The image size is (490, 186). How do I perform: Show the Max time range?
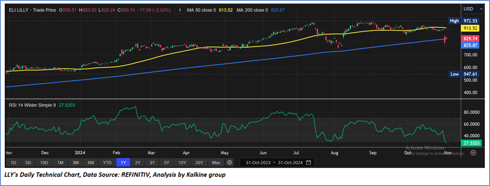216,163
